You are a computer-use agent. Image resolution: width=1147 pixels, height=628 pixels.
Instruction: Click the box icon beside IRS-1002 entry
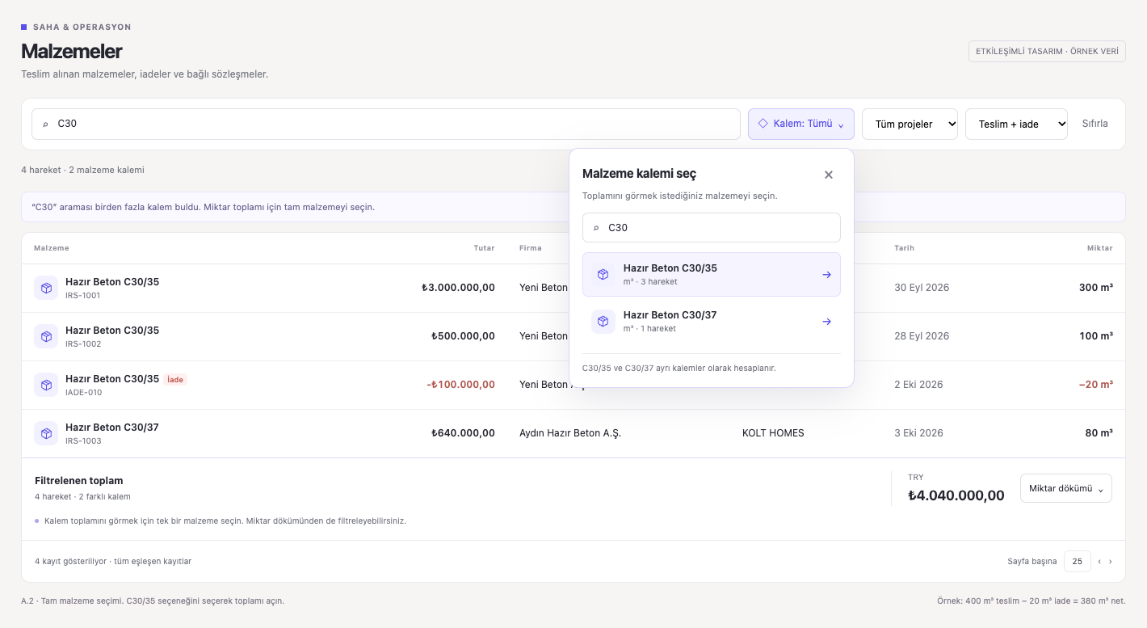(46, 336)
